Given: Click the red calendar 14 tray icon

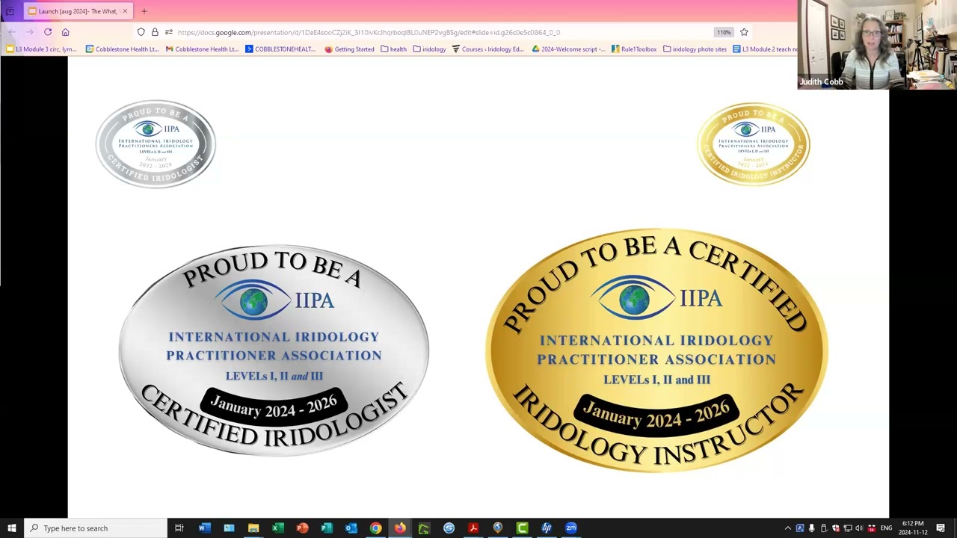Looking at the screenshot, I should click(x=872, y=528).
